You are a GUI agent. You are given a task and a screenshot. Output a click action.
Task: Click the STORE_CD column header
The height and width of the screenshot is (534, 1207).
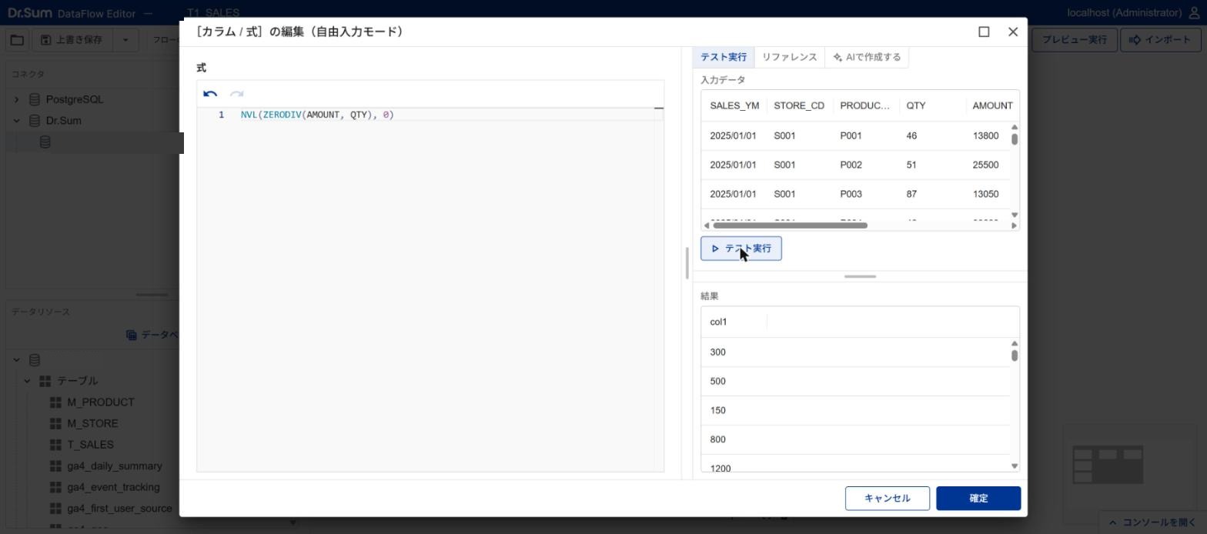[799, 105]
